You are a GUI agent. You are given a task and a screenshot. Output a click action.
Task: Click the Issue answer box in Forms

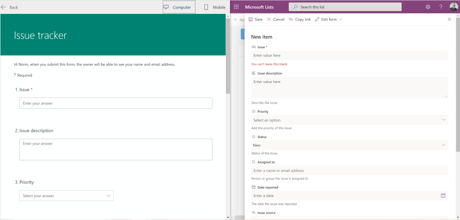pos(115,103)
